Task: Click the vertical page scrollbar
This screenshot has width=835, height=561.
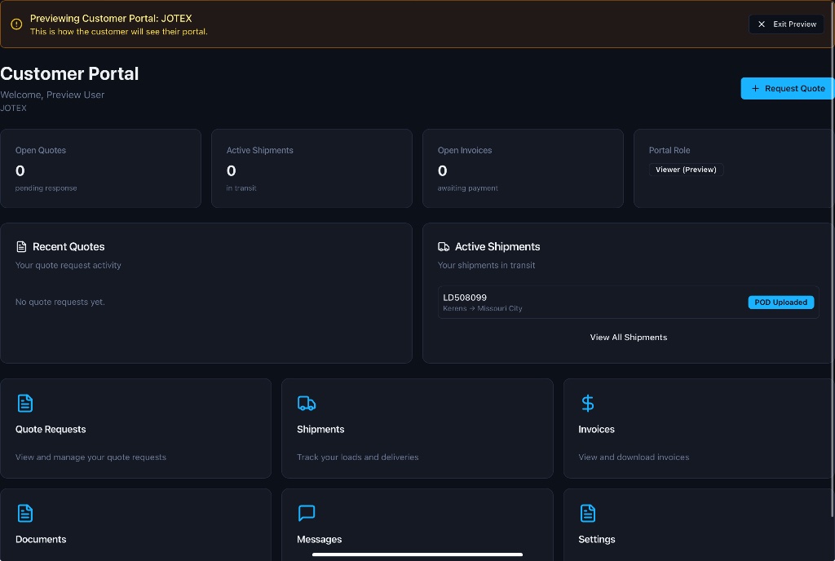Action: [x=833, y=258]
